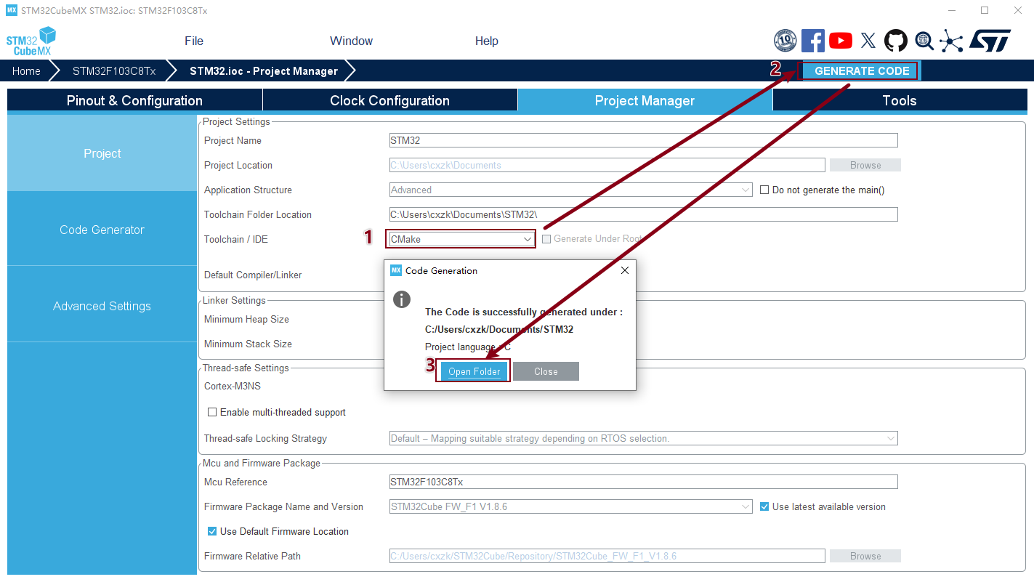The height and width of the screenshot is (582, 1034).
Task: Open the X (Twitter) icon link
Action: (x=868, y=41)
